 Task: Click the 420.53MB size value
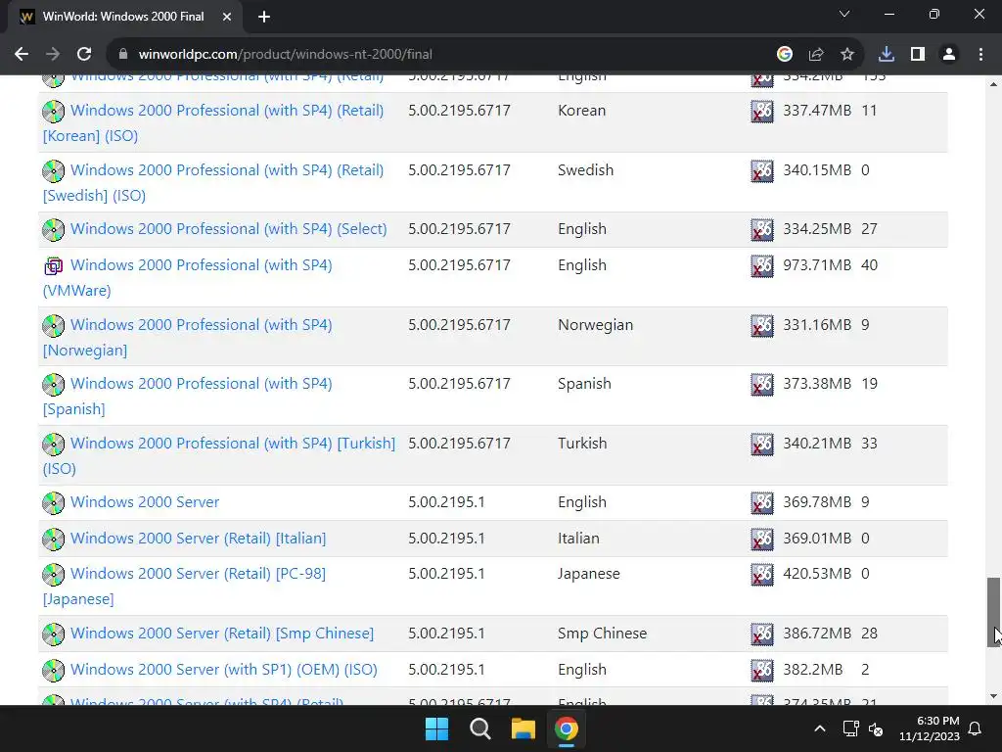pyautogui.click(x=817, y=574)
